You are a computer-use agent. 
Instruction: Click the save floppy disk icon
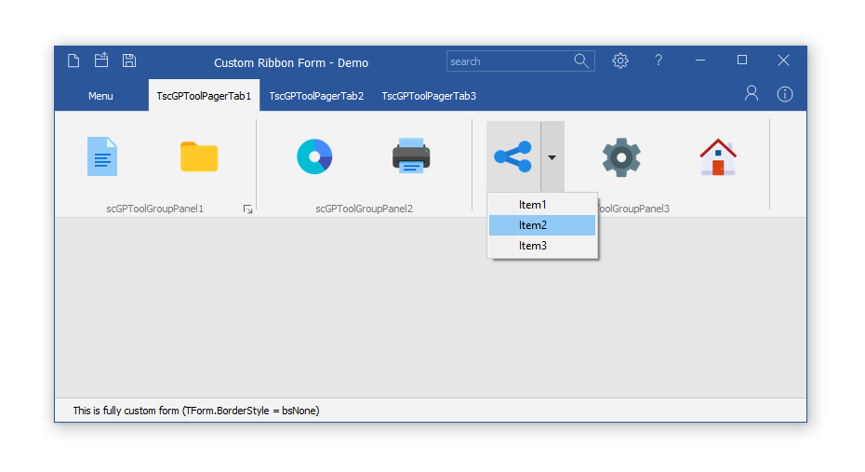(129, 61)
